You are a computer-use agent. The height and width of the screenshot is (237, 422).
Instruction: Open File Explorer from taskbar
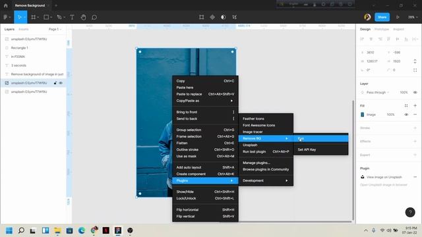pyautogui.click(x=57, y=230)
